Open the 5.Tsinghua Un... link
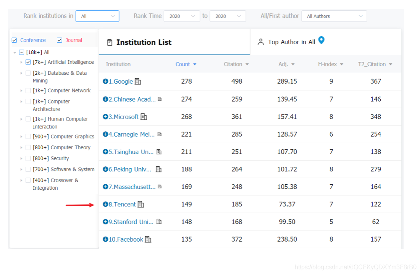The width and height of the screenshot is (420, 274). 131,152
